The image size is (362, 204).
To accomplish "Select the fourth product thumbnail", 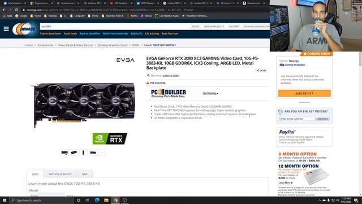I will (x=93, y=152).
